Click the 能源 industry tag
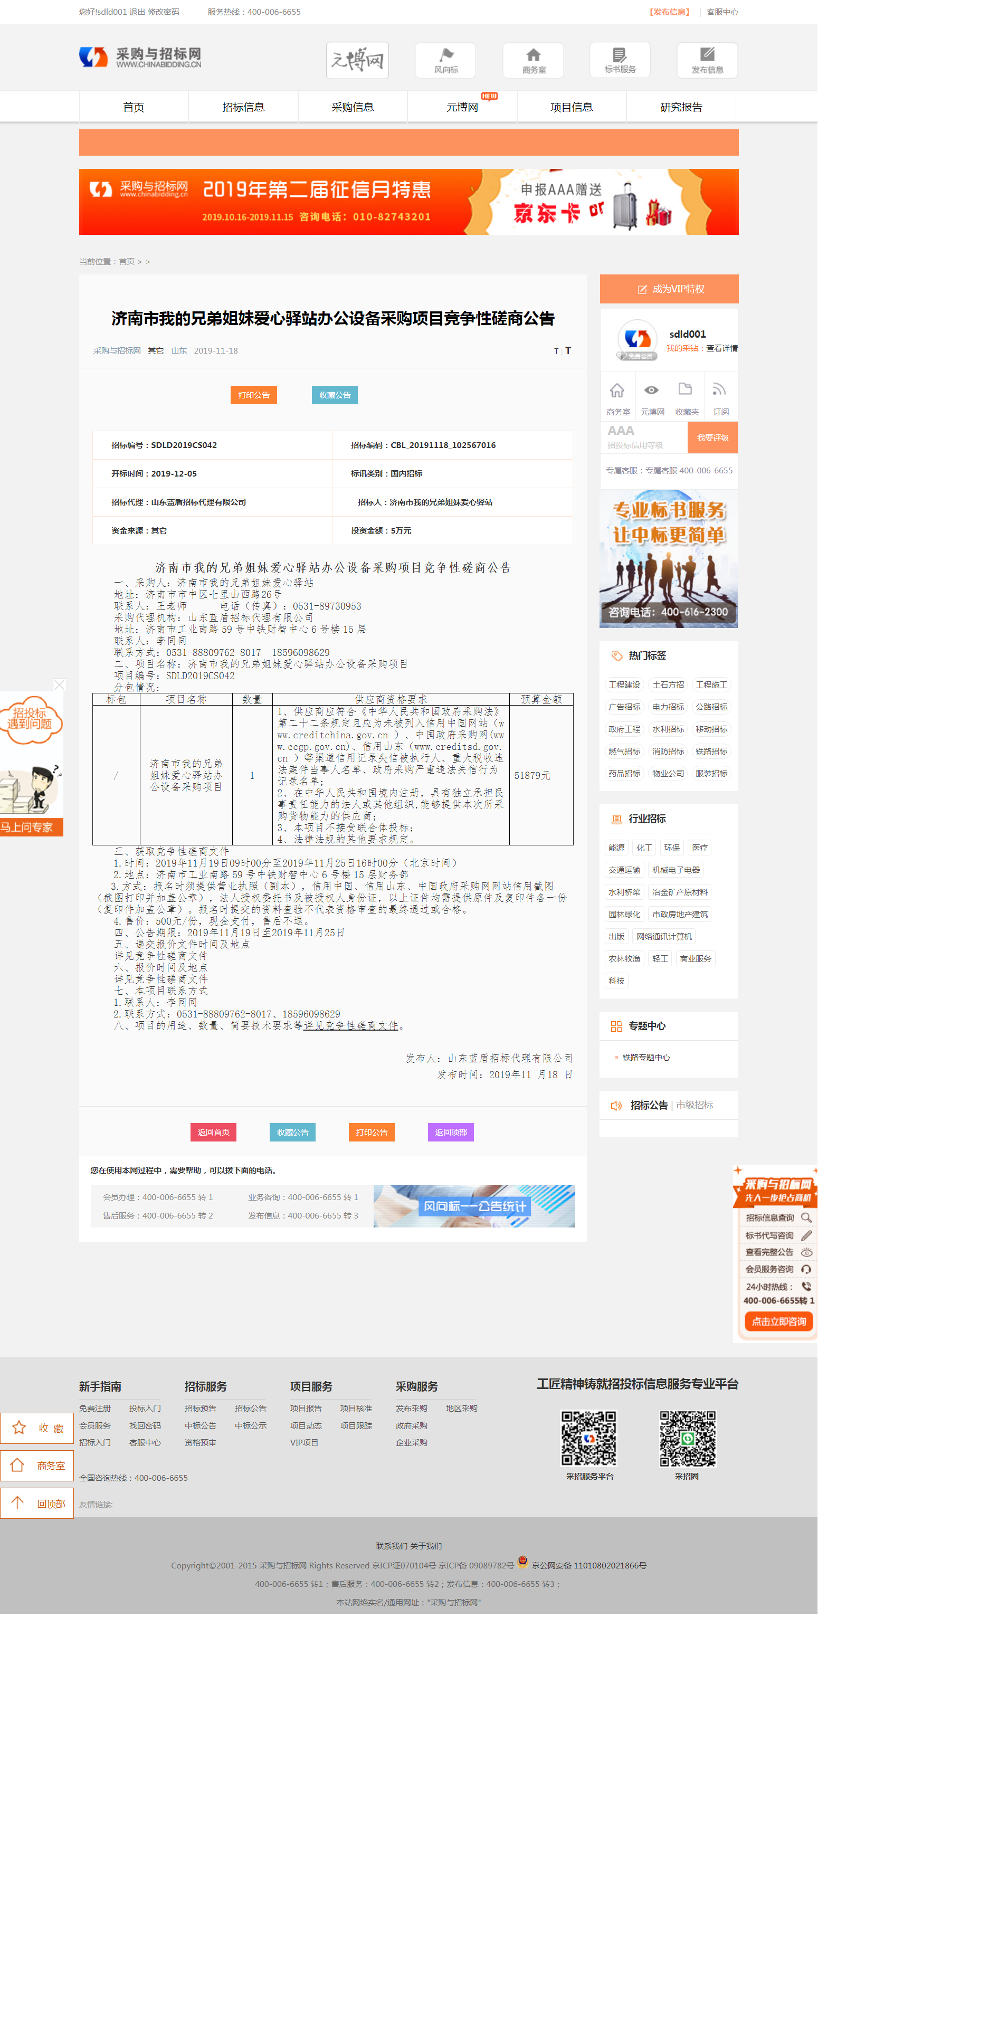The height and width of the screenshot is (2017, 1008). click(616, 848)
